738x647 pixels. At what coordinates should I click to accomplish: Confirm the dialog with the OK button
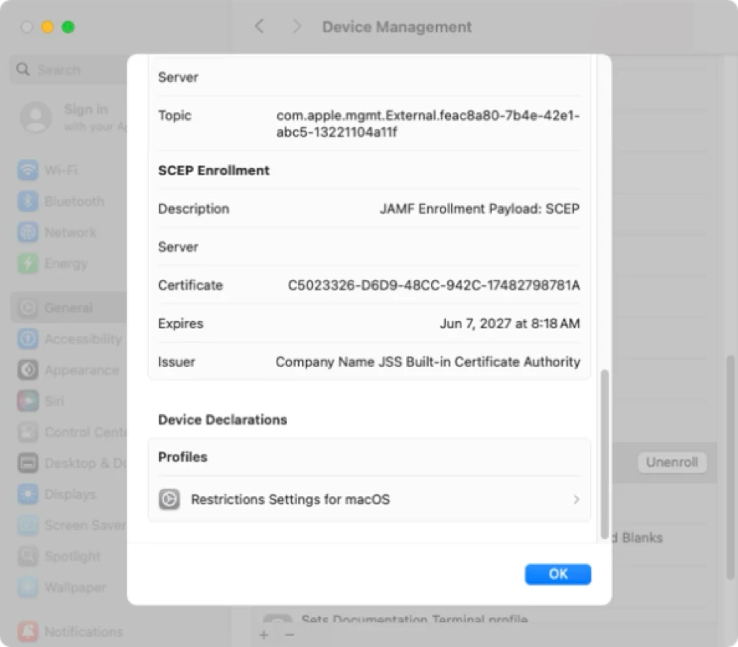click(x=557, y=574)
